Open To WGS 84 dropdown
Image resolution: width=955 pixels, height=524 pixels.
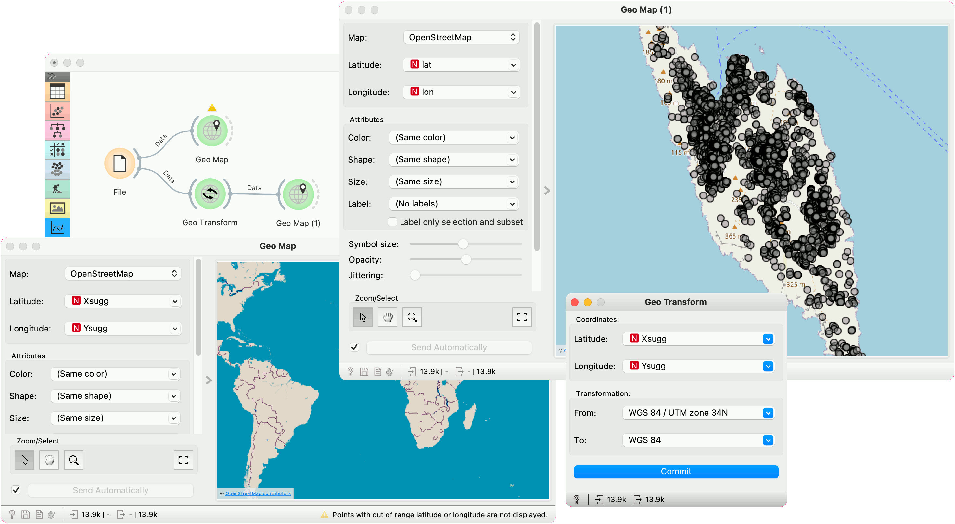pyautogui.click(x=698, y=440)
